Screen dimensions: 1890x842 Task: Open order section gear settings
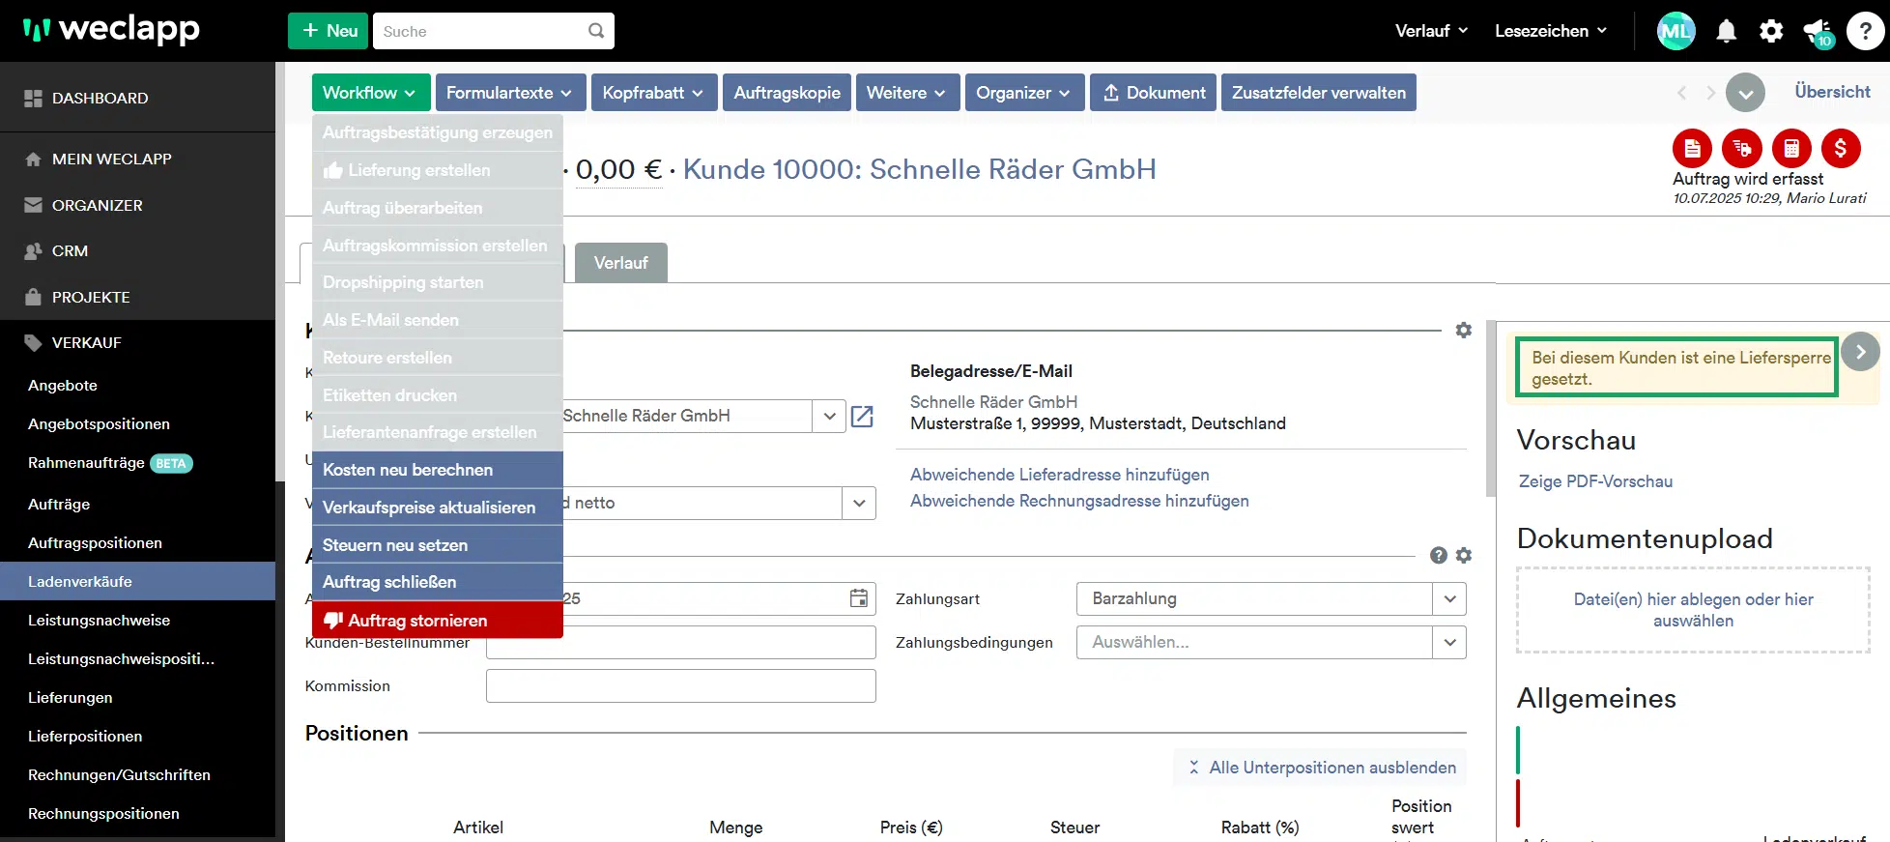pos(1463,555)
